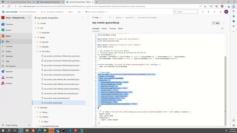Open the Repos breadcrumb link
The height and width of the screenshot is (133, 237).
point(70,12)
